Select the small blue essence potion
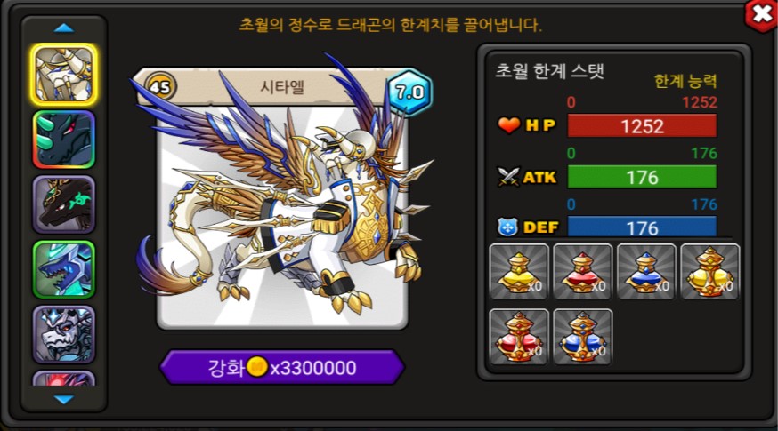This screenshot has height=431, width=778. [x=646, y=272]
